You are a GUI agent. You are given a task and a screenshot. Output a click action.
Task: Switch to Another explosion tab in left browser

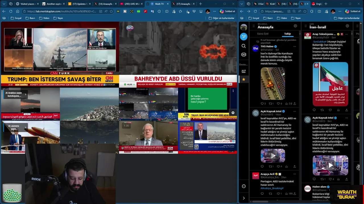point(53,4)
